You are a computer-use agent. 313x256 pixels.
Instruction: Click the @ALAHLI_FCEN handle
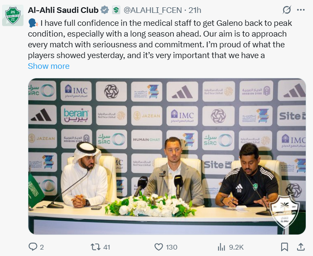(x=154, y=10)
